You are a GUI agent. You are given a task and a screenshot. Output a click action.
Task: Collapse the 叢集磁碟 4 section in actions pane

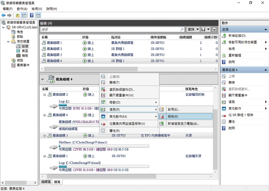click(266, 70)
